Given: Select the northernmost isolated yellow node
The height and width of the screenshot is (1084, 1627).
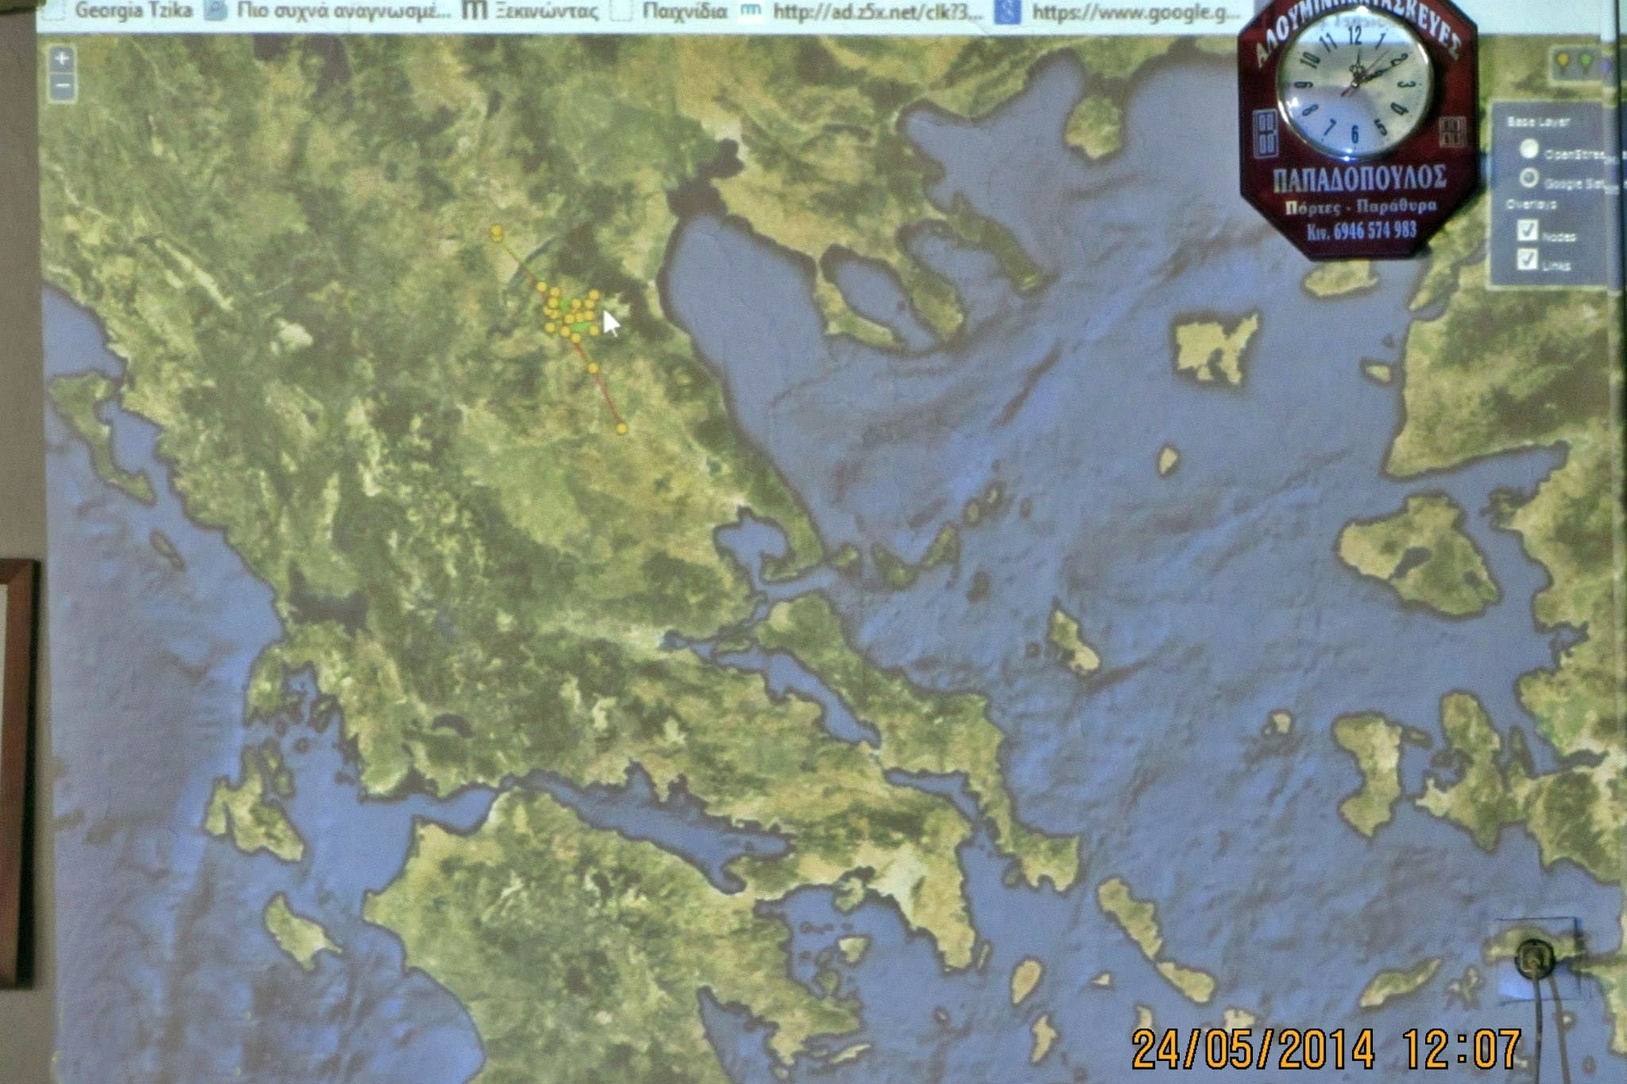Looking at the screenshot, I should click(497, 232).
